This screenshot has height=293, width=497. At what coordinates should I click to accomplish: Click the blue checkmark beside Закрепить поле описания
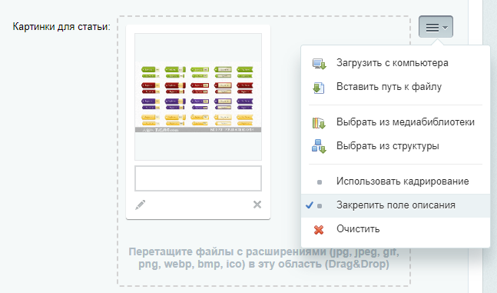(309, 205)
